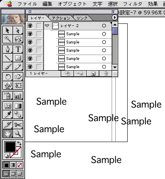Viewport: 165px width, 179px height.
Task: Click the black fill color swatch
Action: (x=10, y=147)
